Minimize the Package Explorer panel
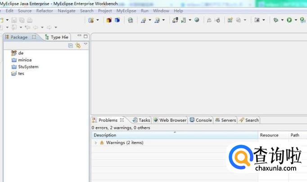 79,36
